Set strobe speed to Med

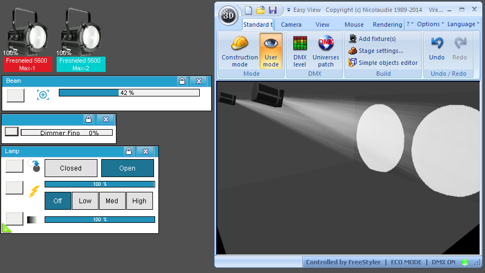point(112,201)
